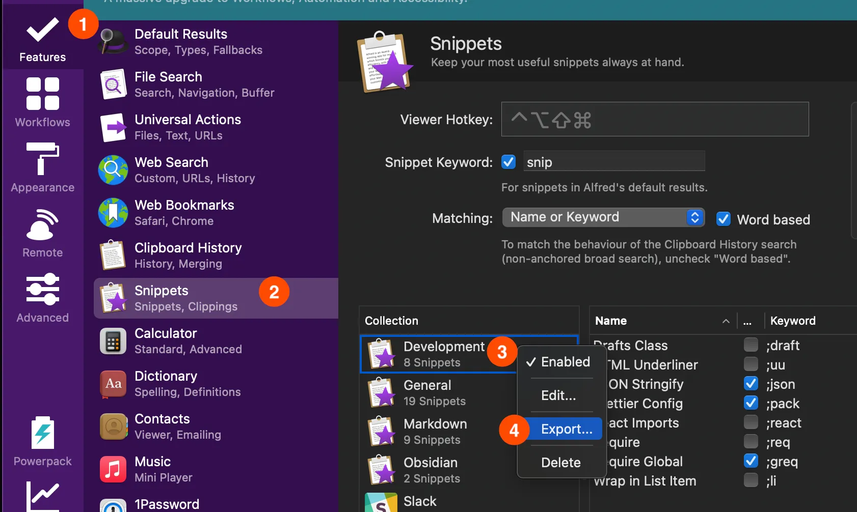Viewport: 857px width, 512px height.
Task: Open the Workflows grid icon in sidebar
Action: tap(43, 94)
